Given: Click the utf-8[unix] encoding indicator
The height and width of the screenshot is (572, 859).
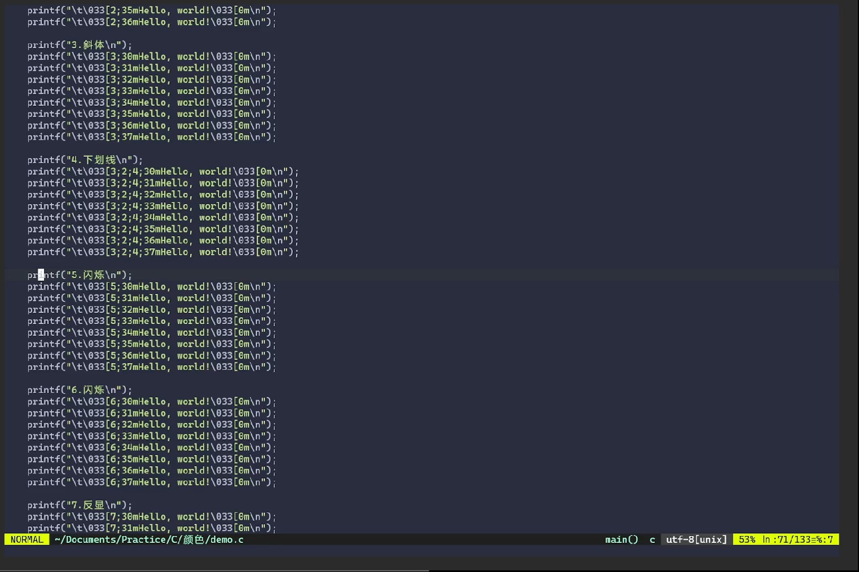Looking at the screenshot, I should click(696, 539).
